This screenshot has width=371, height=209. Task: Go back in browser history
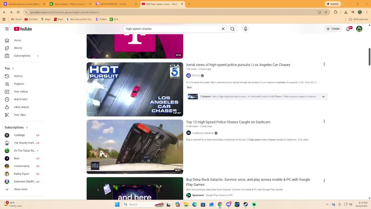(4, 12)
